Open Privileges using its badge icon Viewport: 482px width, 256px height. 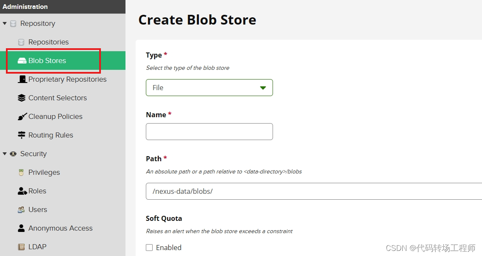pos(21,172)
